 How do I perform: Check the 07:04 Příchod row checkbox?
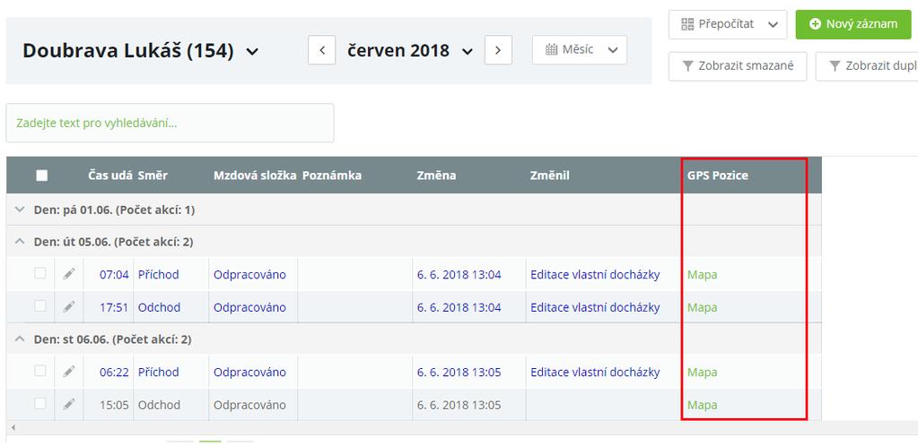click(39, 273)
